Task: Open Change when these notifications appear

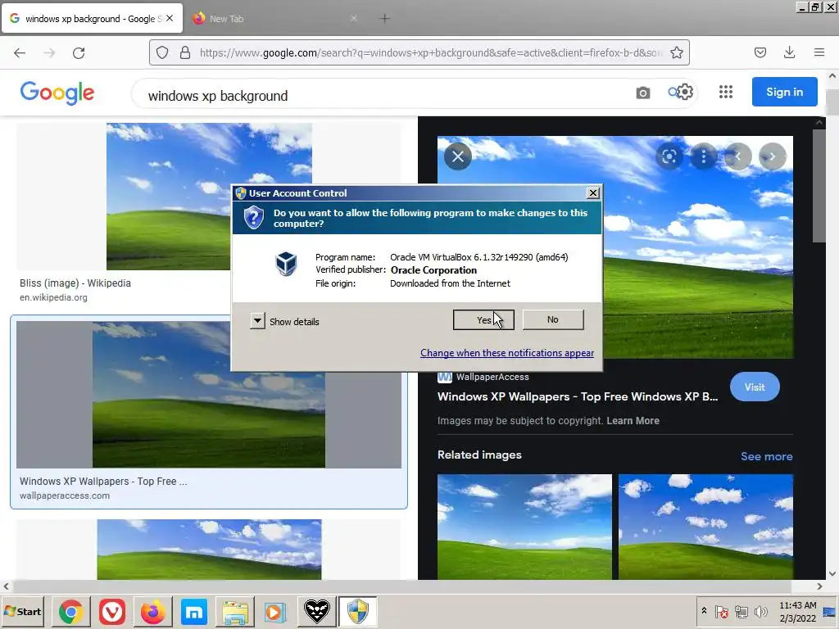Action: point(506,353)
